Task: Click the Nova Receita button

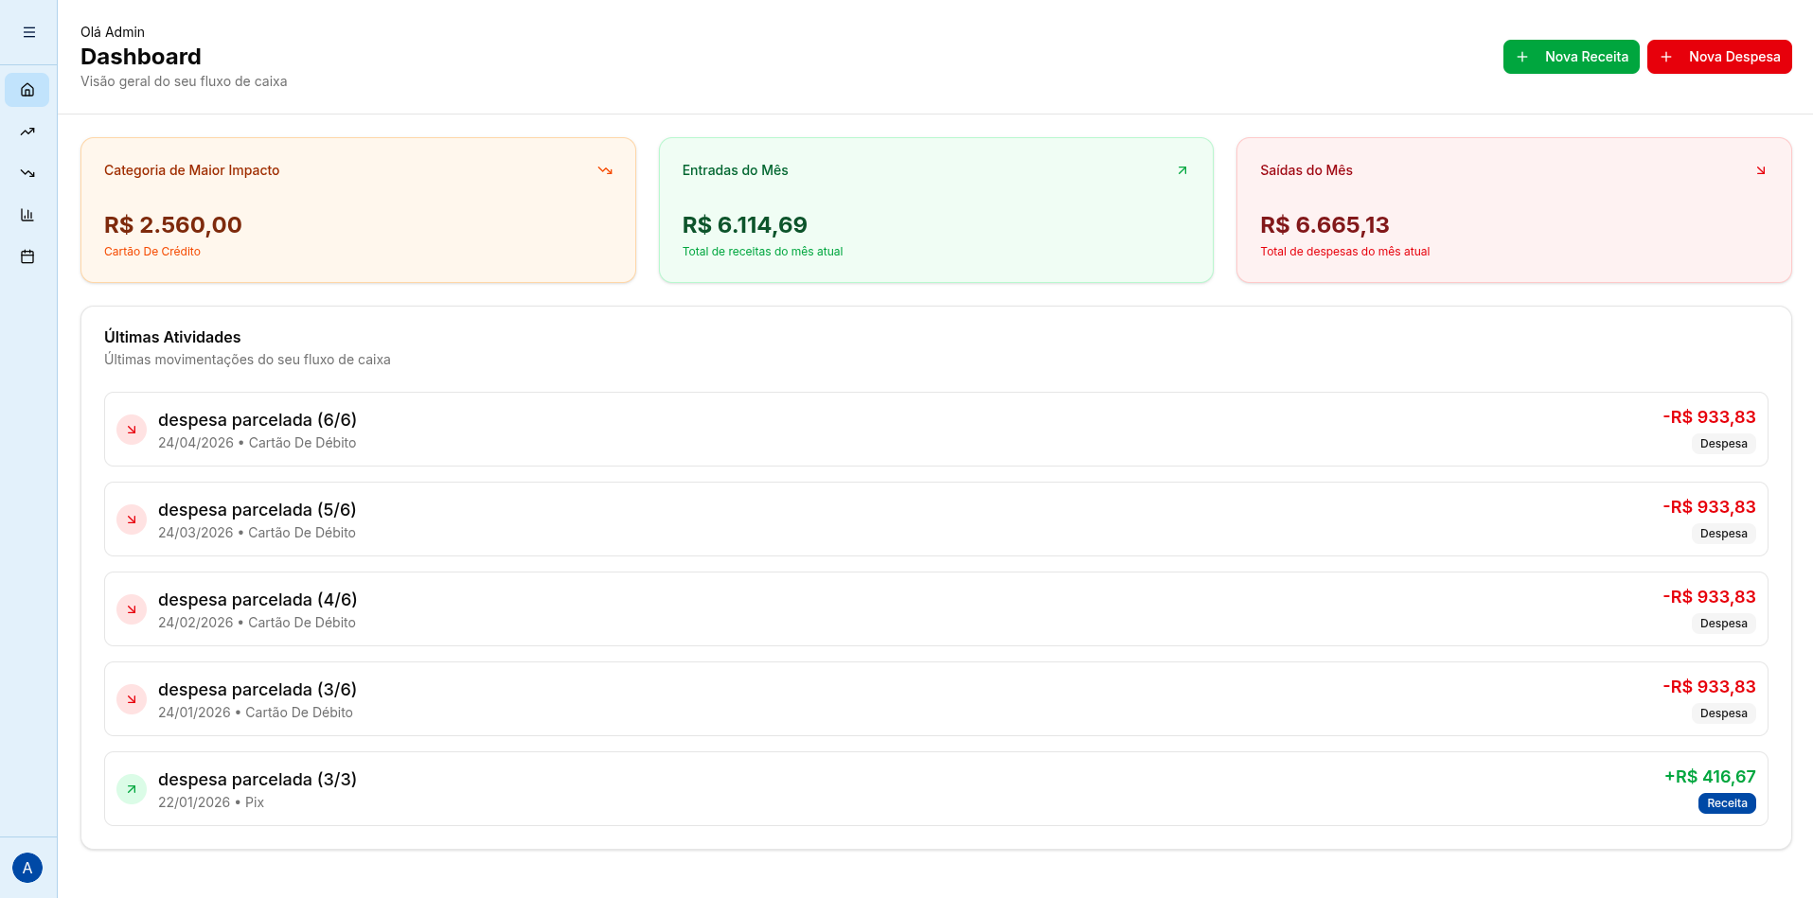Action: click(x=1571, y=57)
